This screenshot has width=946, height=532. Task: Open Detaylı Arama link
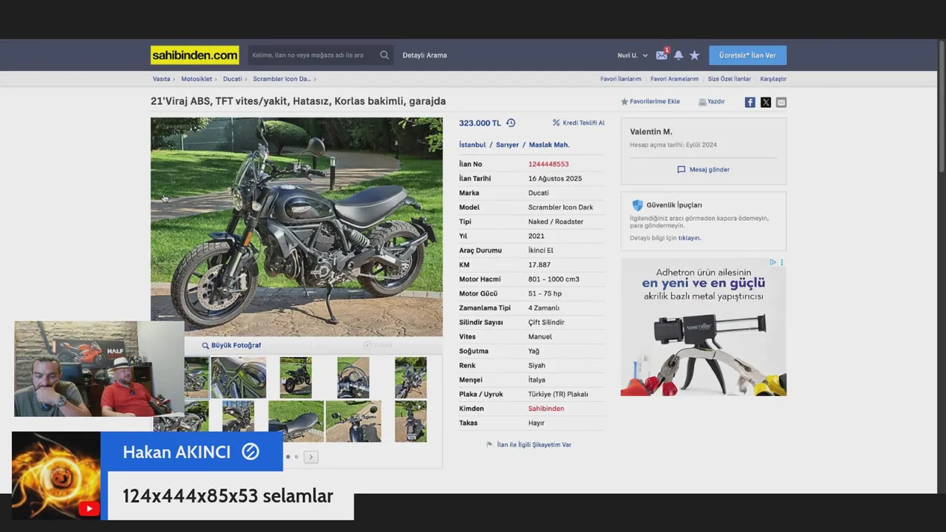tap(424, 55)
